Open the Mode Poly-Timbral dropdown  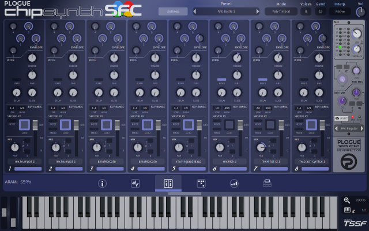281,12
